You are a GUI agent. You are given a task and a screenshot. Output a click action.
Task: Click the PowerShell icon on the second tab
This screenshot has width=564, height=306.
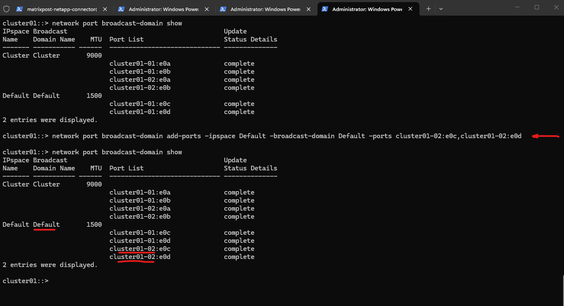pyautogui.click(x=121, y=9)
